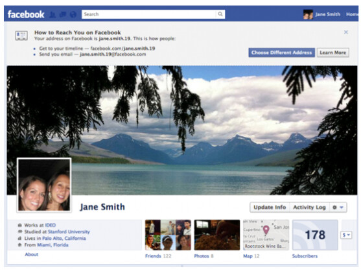The width and height of the screenshot is (361, 271).
Task: Open the notifications globe icon
Action: pyautogui.click(x=73, y=14)
